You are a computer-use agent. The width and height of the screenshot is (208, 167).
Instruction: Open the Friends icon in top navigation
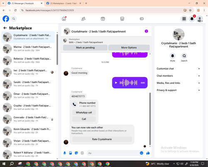[83, 19]
